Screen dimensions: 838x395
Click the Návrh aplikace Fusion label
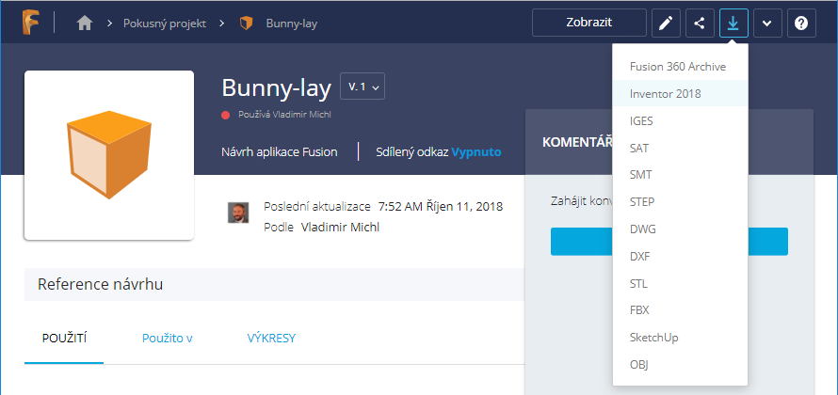click(280, 152)
